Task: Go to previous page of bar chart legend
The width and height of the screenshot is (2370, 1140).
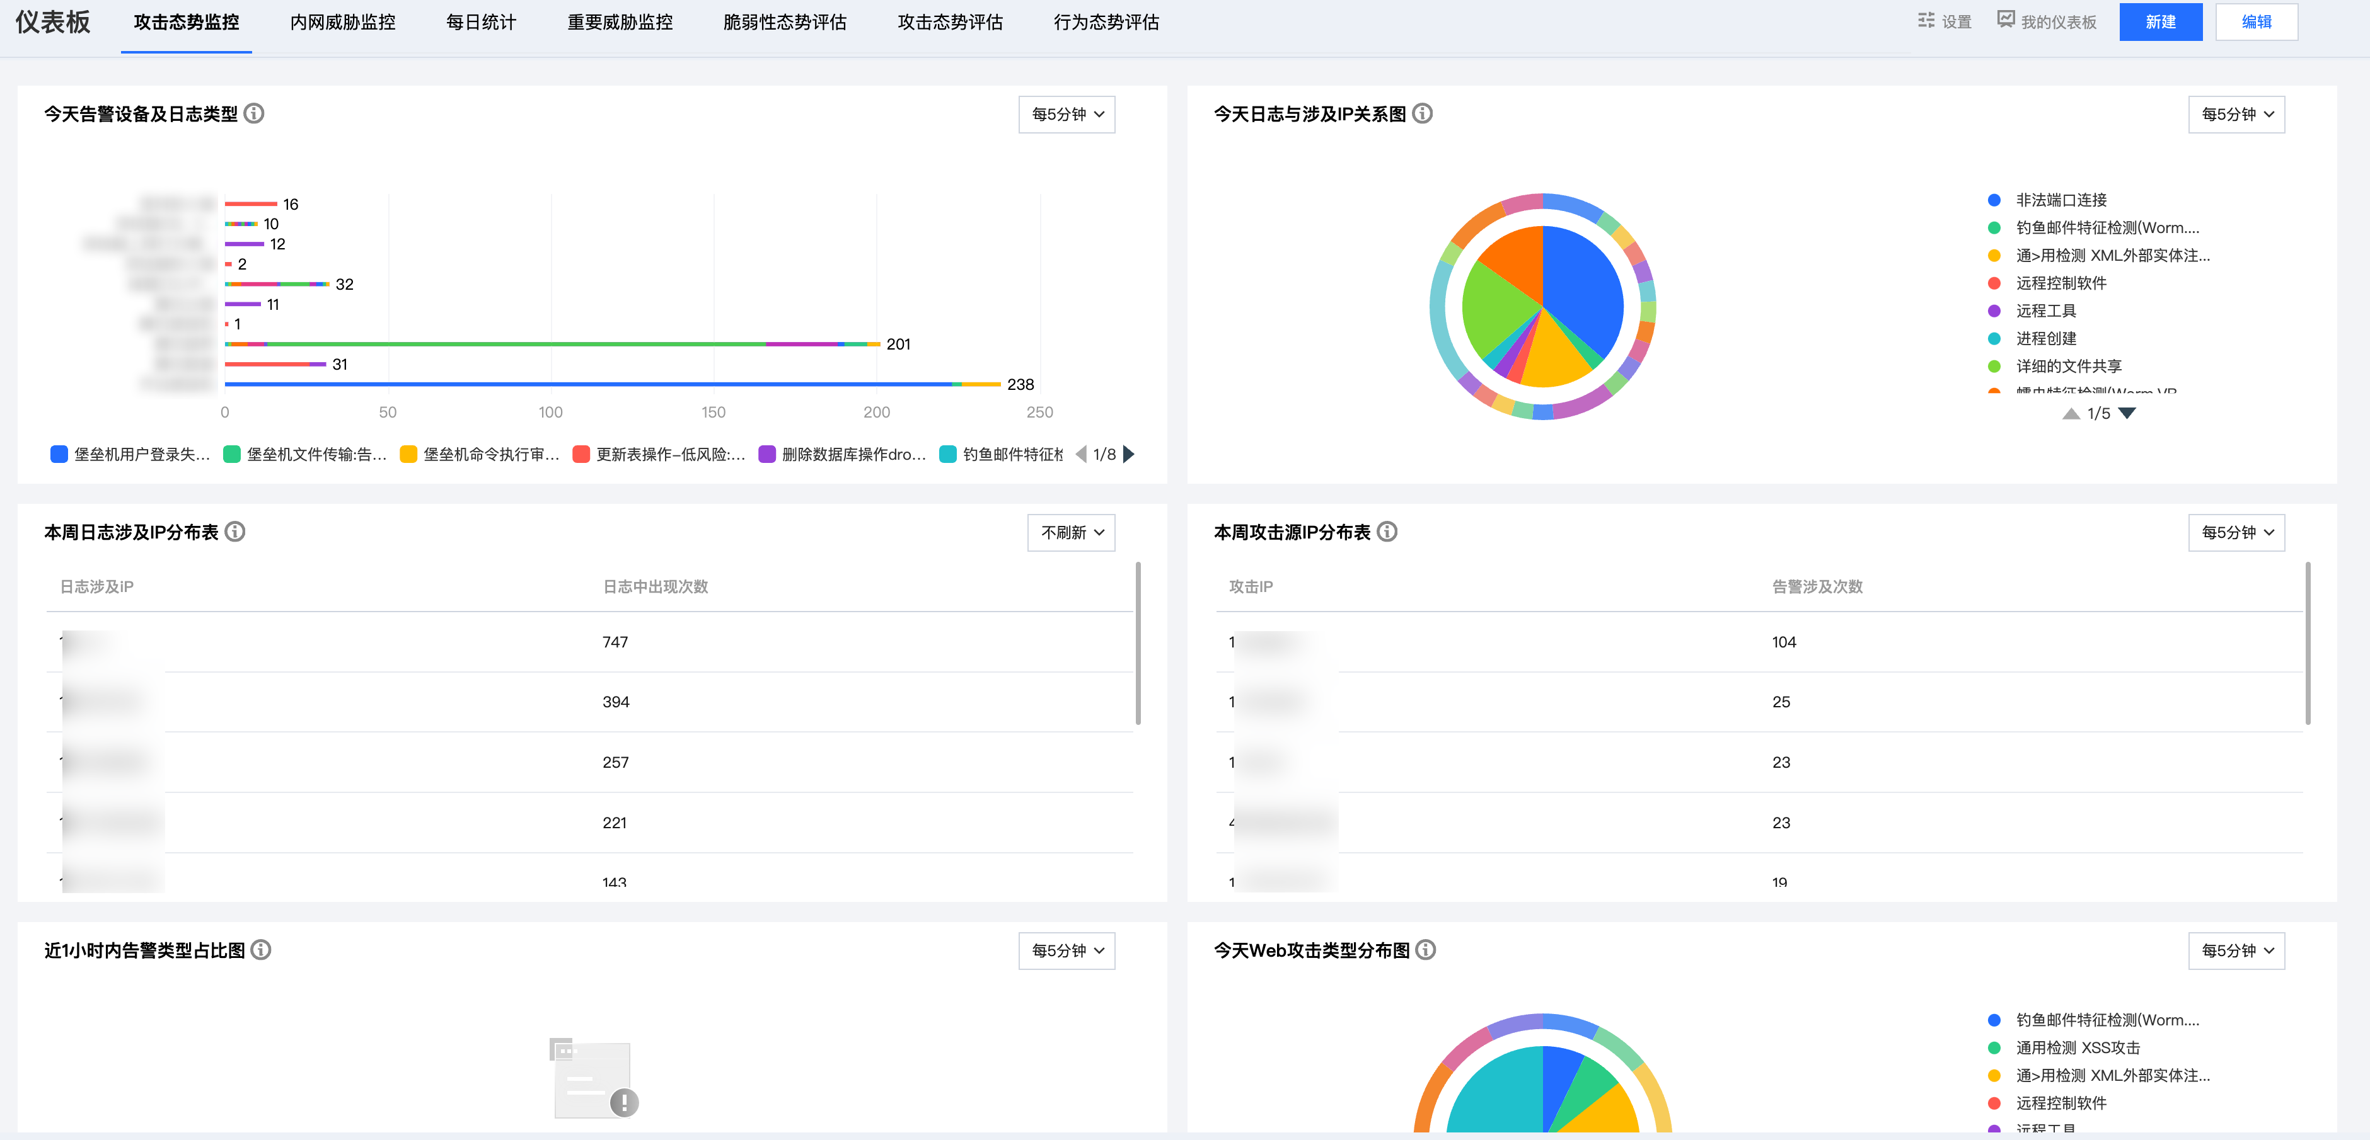Action: coord(1081,454)
